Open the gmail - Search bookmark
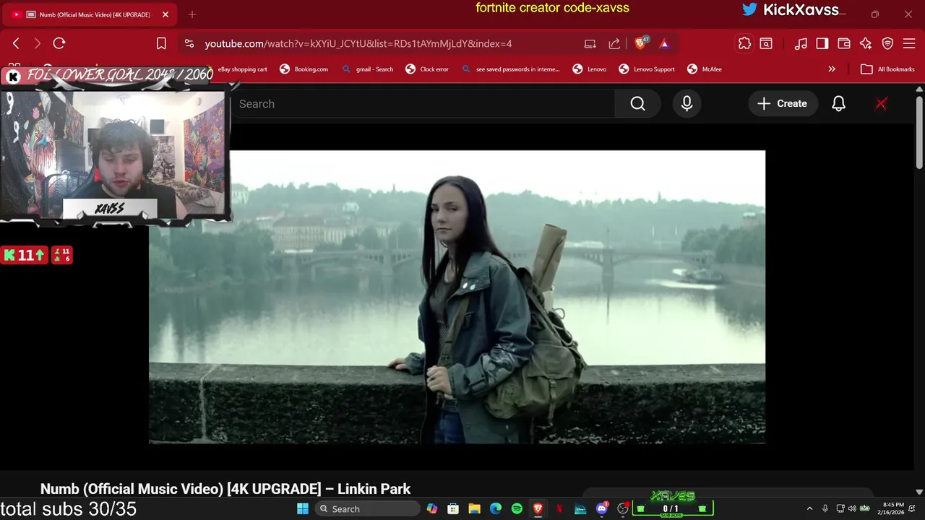Viewport: 925px width, 520px height. tap(368, 69)
